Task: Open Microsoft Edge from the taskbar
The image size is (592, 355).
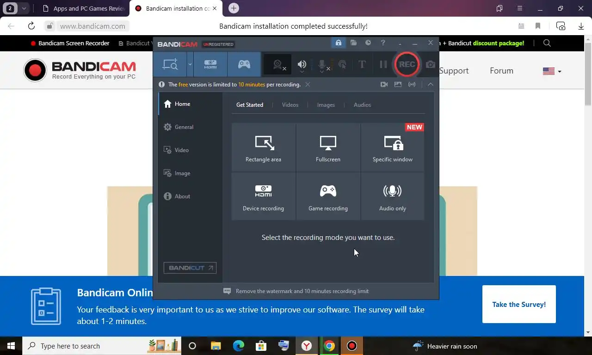Action: point(239,346)
